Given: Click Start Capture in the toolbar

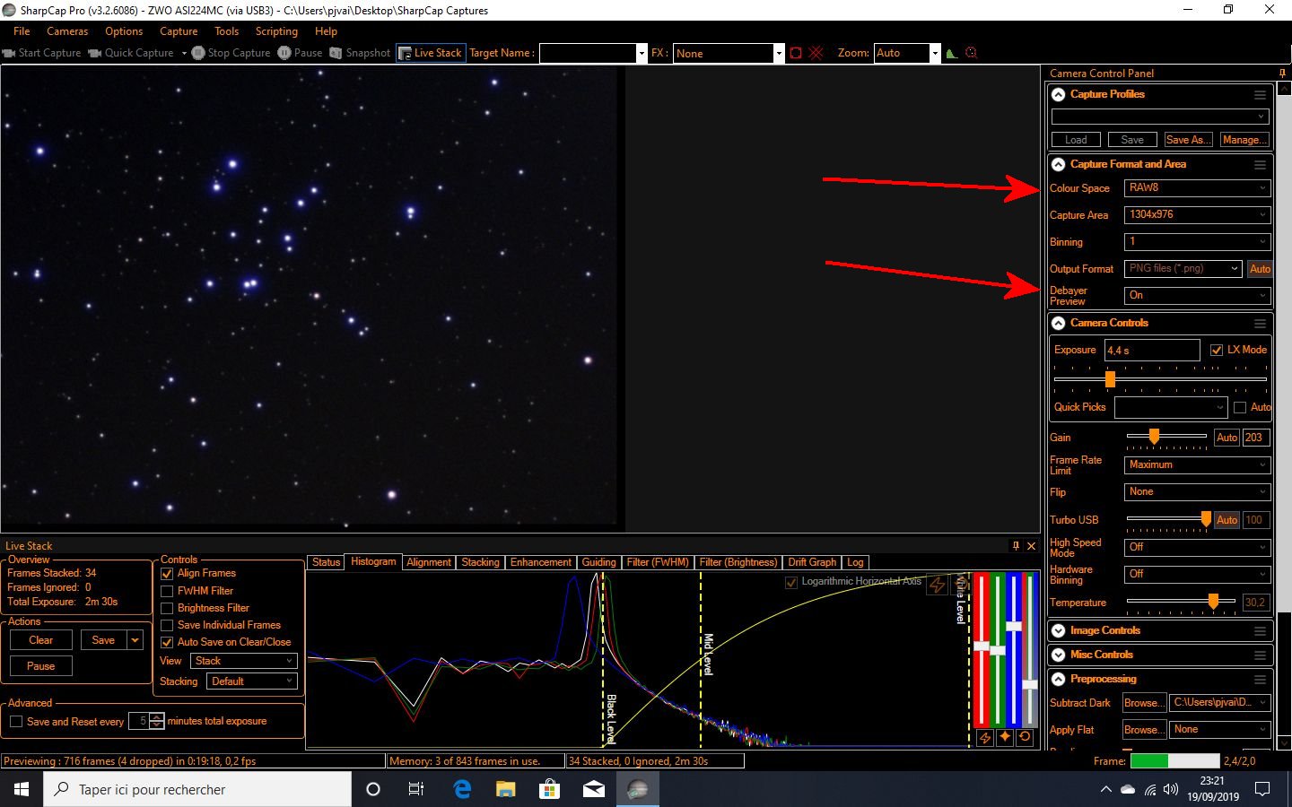Looking at the screenshot, I should pyautogui.click(x=42, y=53).
